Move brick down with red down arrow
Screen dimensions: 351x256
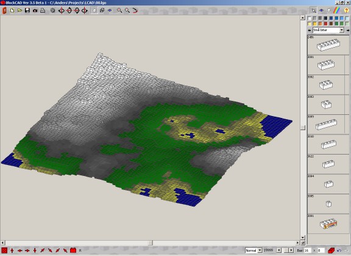click(x=35, y=250)
